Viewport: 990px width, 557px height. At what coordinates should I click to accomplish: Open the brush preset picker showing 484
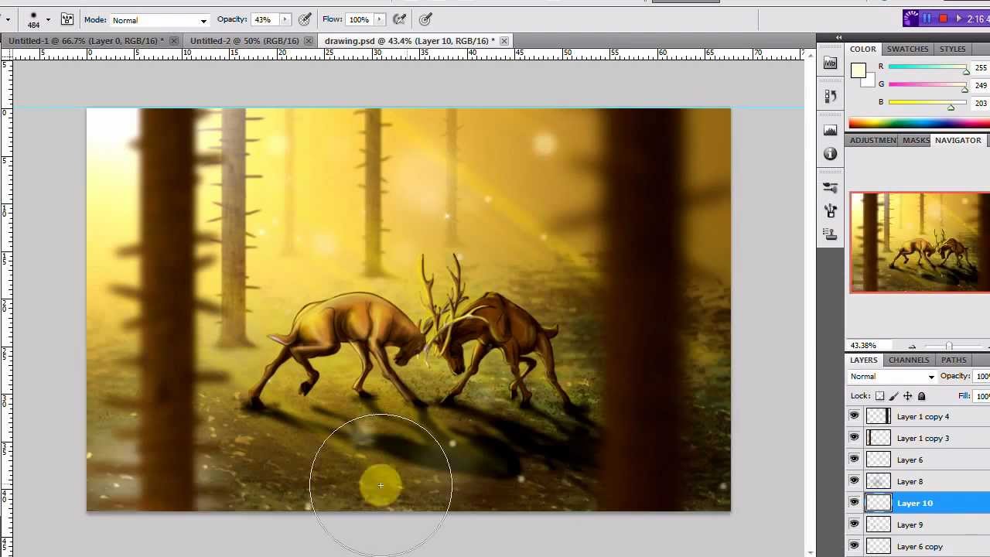38,19
